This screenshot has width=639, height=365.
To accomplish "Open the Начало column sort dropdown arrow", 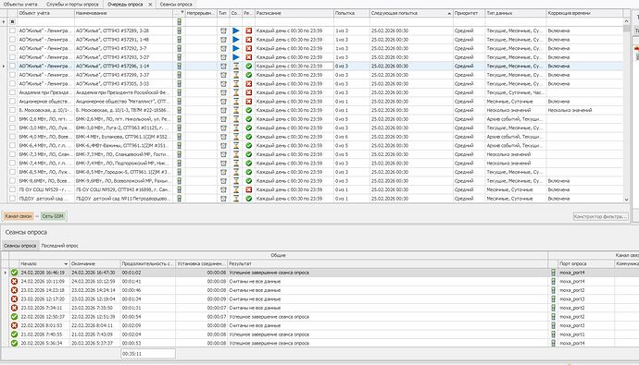I will click(x=66, y=264).
